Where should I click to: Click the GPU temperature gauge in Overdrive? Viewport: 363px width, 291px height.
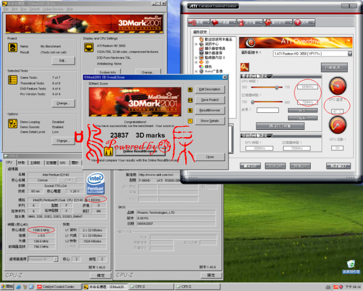pyautogui.click(x=337, y=86)
